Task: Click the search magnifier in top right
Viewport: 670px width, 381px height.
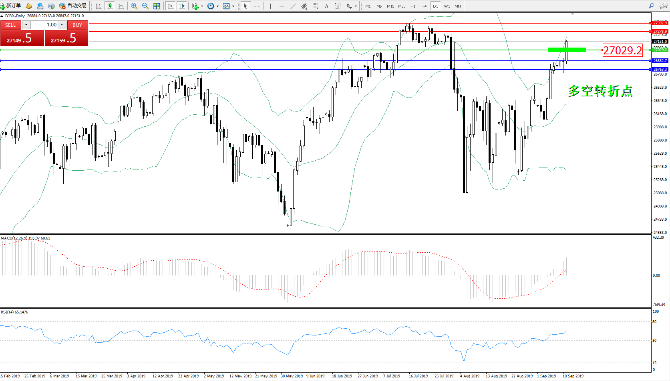Action: [652, 6]
